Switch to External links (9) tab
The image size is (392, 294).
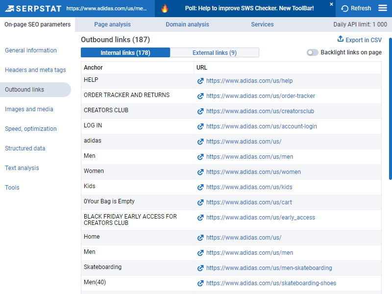(x=215, y=53)
